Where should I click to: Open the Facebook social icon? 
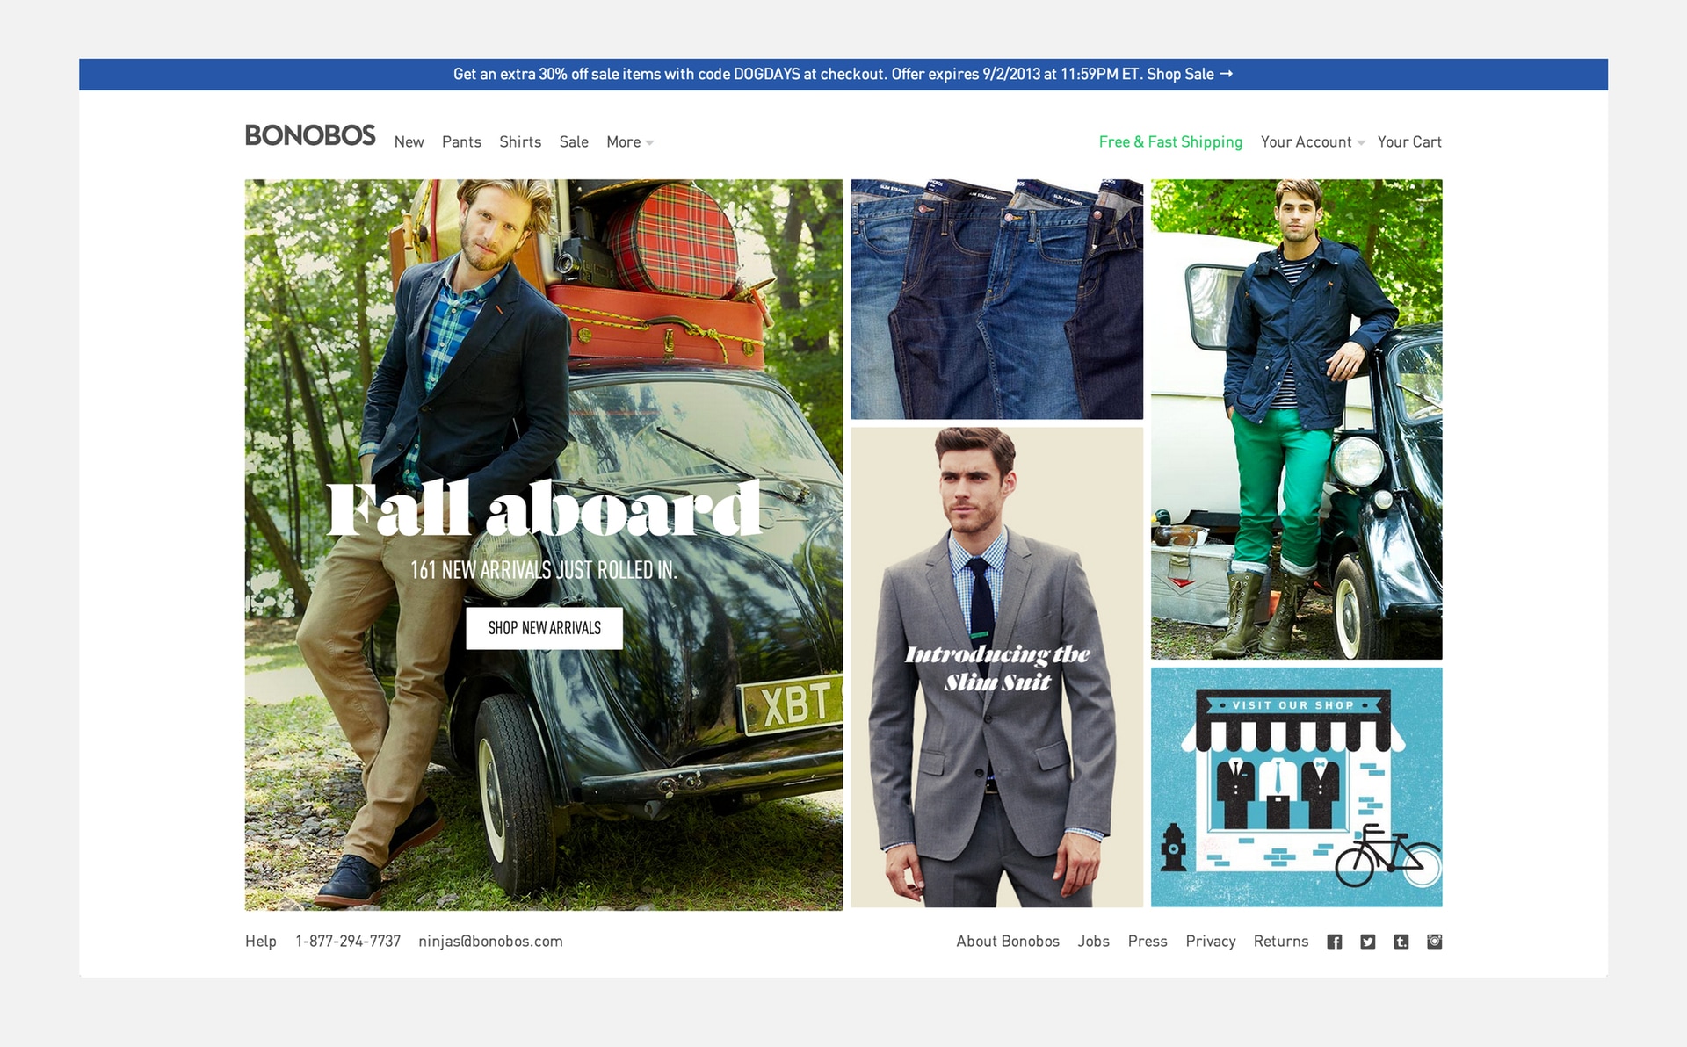[1334, 942]
